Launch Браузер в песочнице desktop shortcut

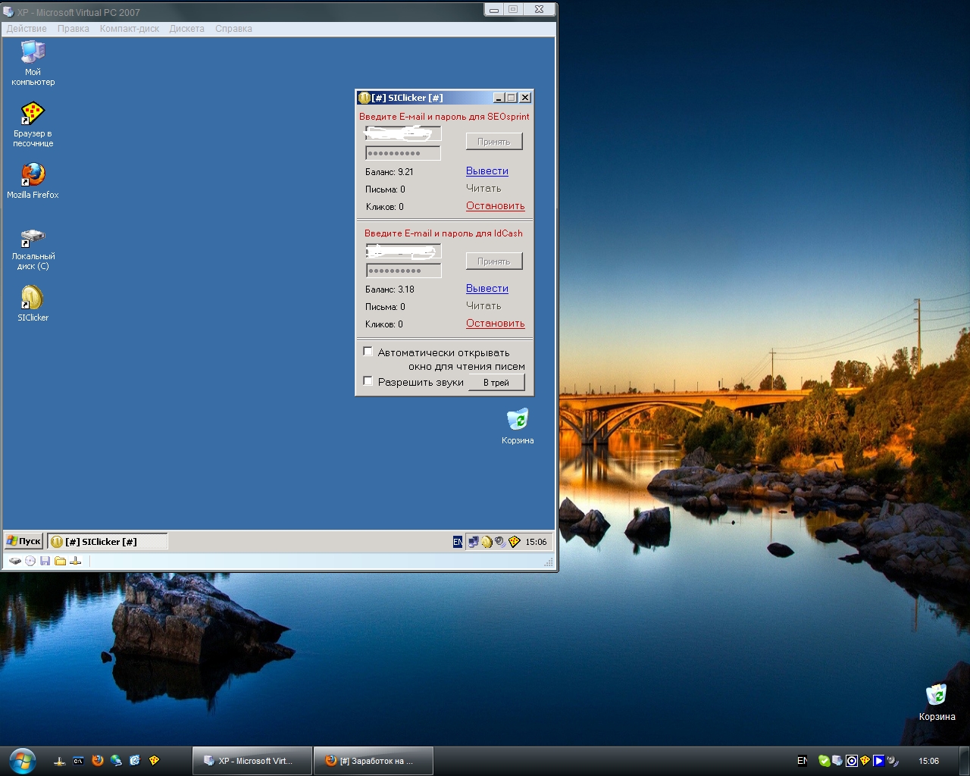coord(33,124)
